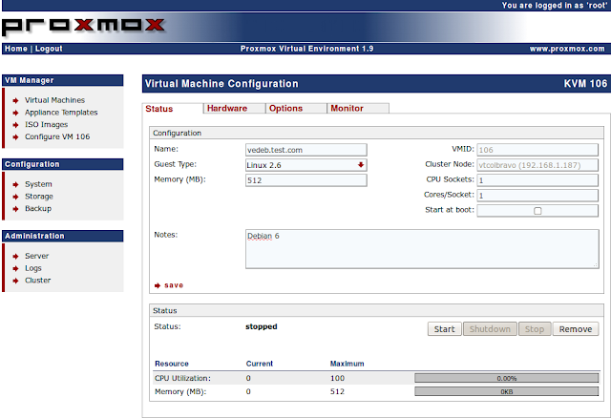The width and height of the screenshot is (611, 418).
Task: Open Virtual Machines in VM Manager
Action: (x=55, y=100)
